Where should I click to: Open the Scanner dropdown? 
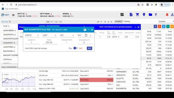pos(166,21)
